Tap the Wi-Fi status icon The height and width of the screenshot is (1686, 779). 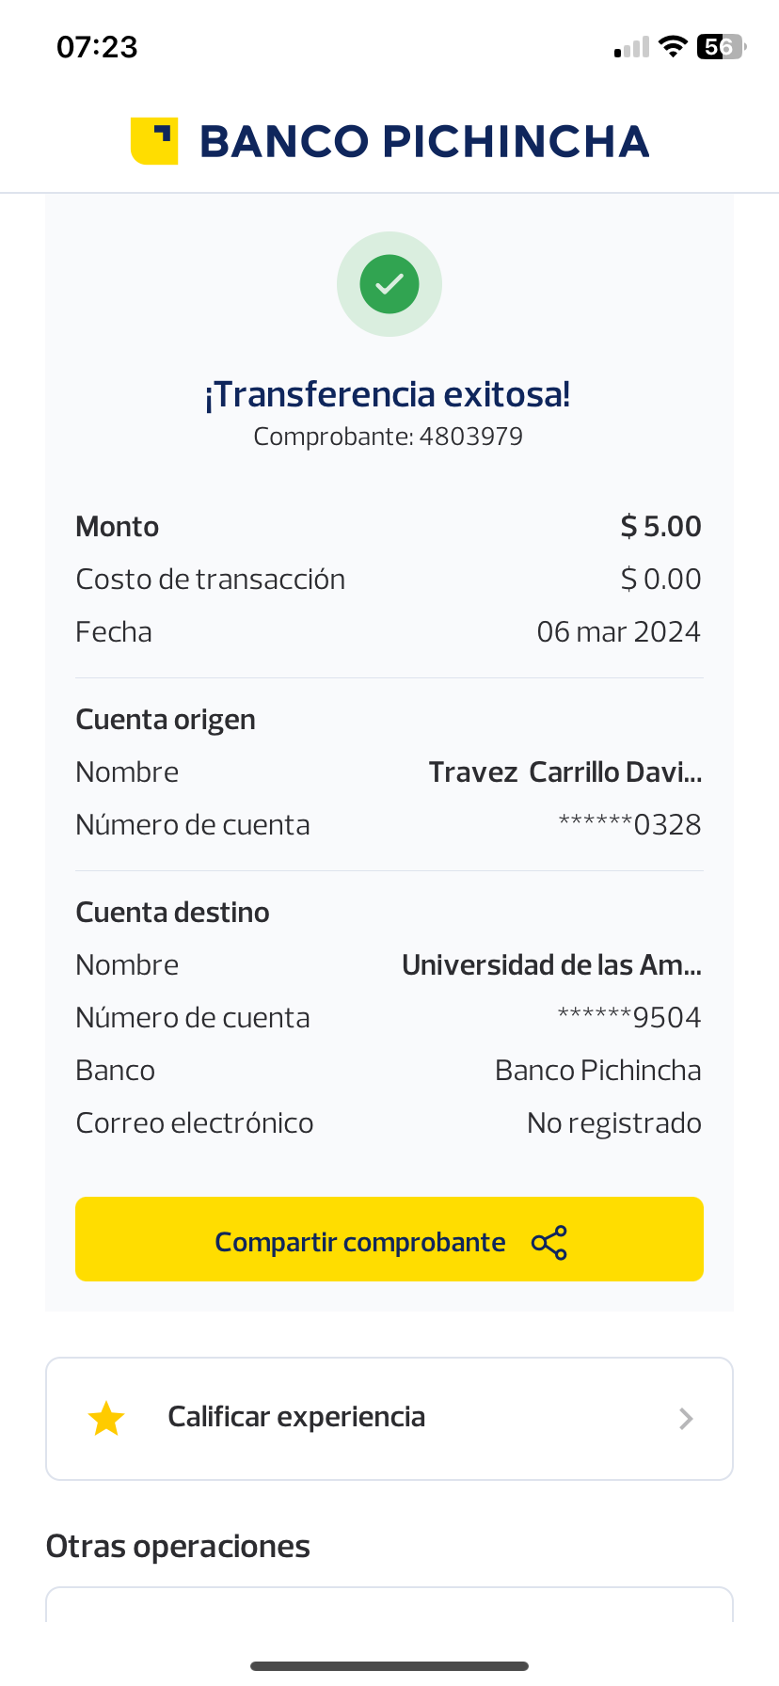(x=673, y=46)
